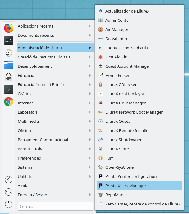Expand the Educació submenu
The height and width of the screenshot is (214, 189).
(x=55, y=75)
